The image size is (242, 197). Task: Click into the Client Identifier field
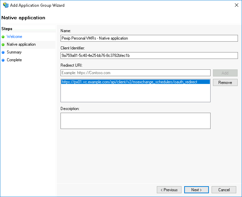coord(149,56)
